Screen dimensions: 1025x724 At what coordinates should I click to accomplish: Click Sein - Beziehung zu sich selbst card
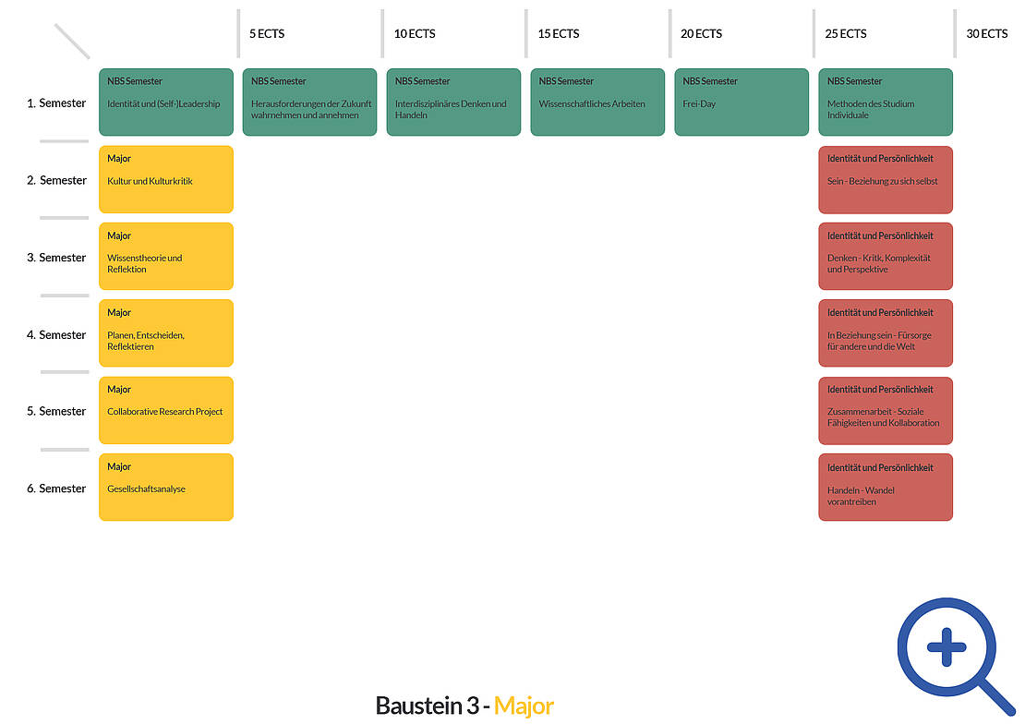886,179
